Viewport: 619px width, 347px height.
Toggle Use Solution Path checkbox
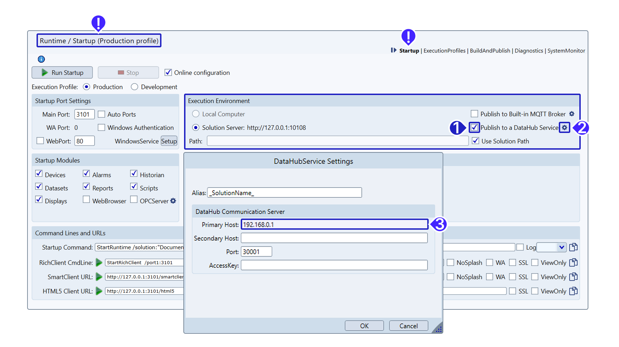pos(475,141)
